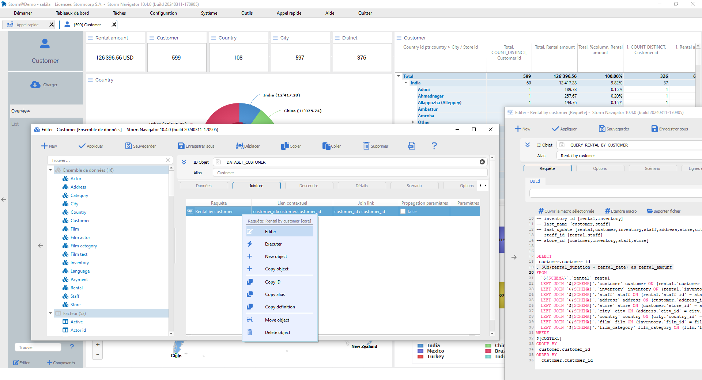Image resolution: width=702 pixels, height=380 pixels.
Task: Click Appliquer in Rental by customer editor
Action: (564, 129)
